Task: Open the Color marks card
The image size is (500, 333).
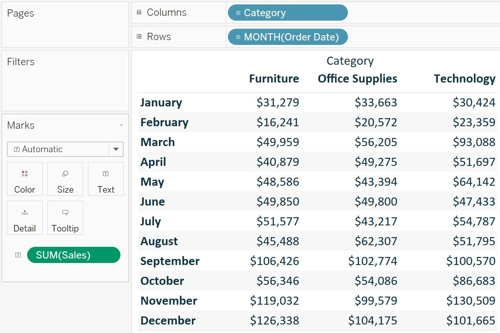Action: tap(25, 179)
